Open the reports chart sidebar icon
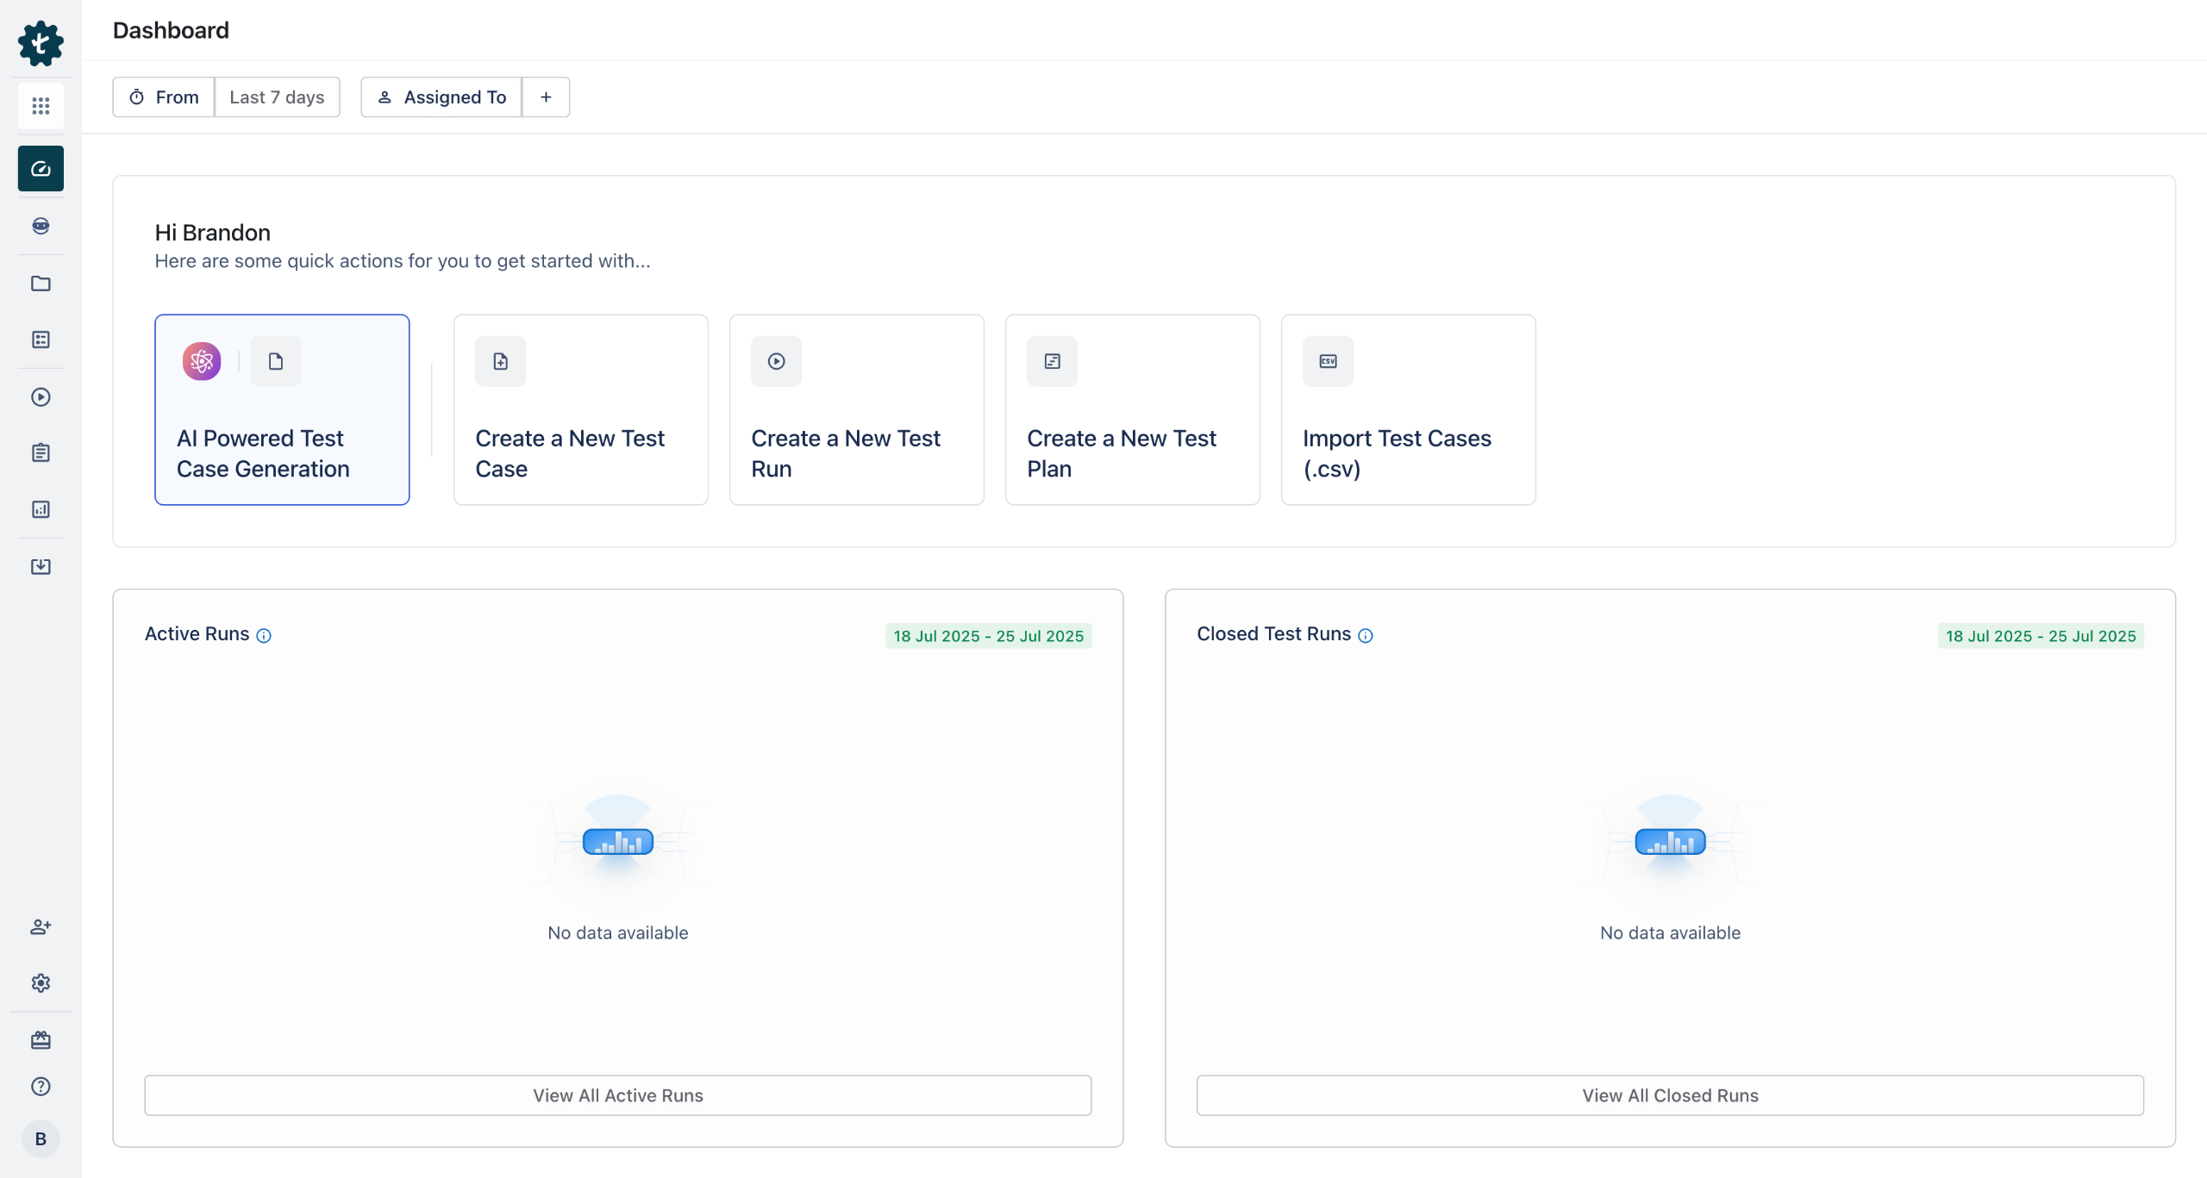This screenshot has width=2207, height=1178. [x=41, y=509]
